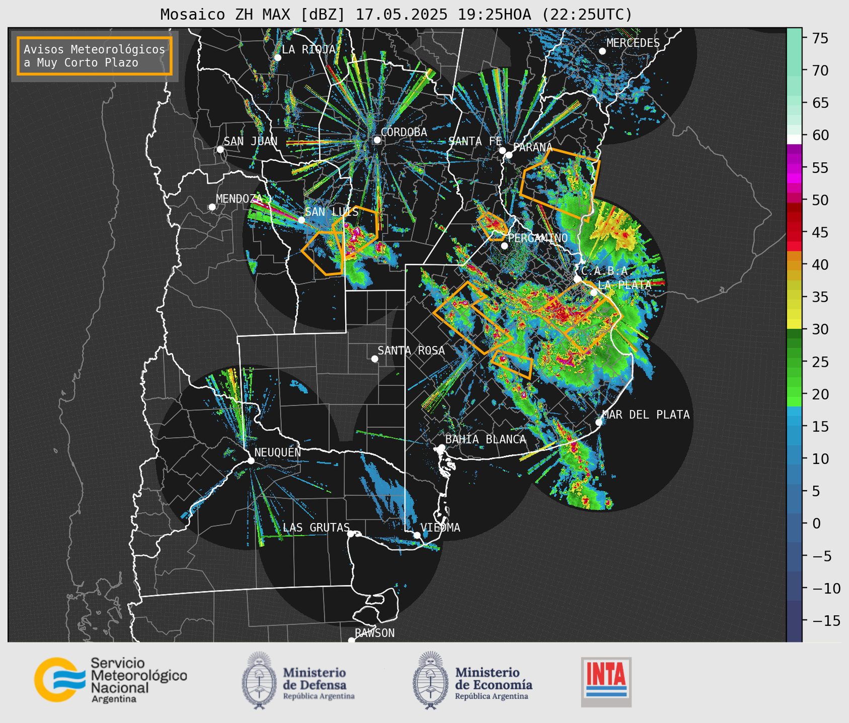The width and height of the screenshot is (849, 723).
Task: Click the LAS GRUTAS text label
Action: tap(316, 527)
